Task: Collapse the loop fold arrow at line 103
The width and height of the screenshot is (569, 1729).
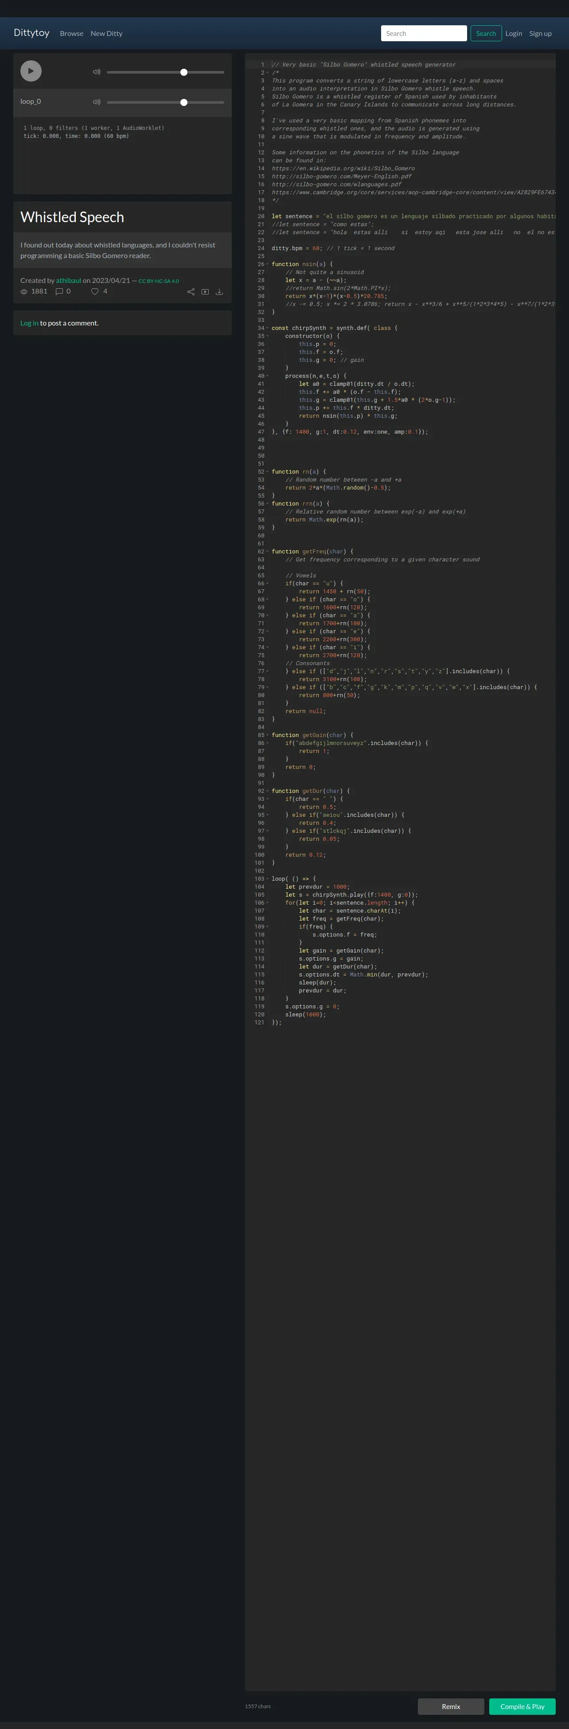Action: click(x=267, y=878)
